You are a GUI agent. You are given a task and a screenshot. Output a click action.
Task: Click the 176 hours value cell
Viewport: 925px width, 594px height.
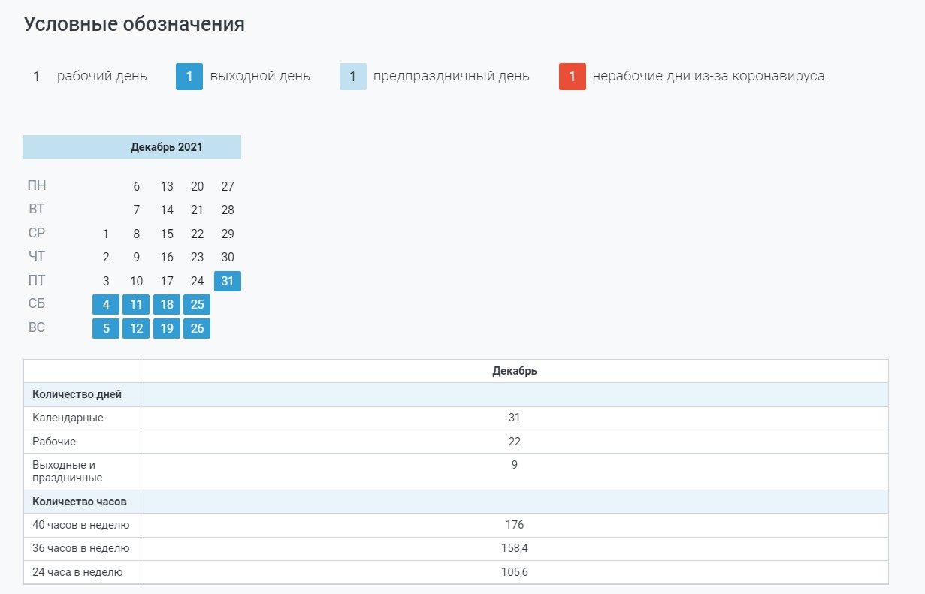pyautogui.click(x=514, y=525)
